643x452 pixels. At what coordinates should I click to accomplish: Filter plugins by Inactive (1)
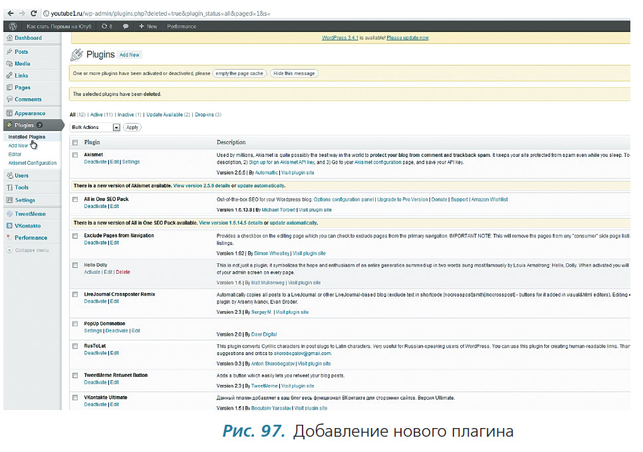coord(129,115)
